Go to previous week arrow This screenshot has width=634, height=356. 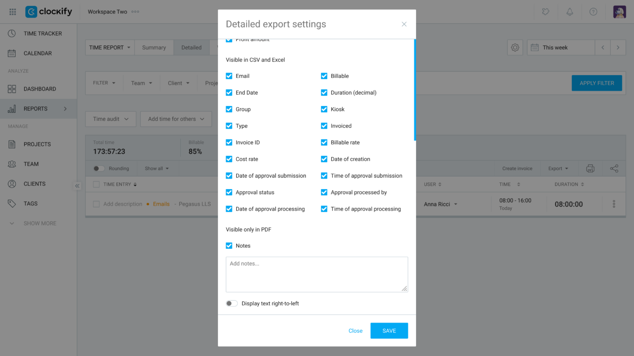point(603,48)
